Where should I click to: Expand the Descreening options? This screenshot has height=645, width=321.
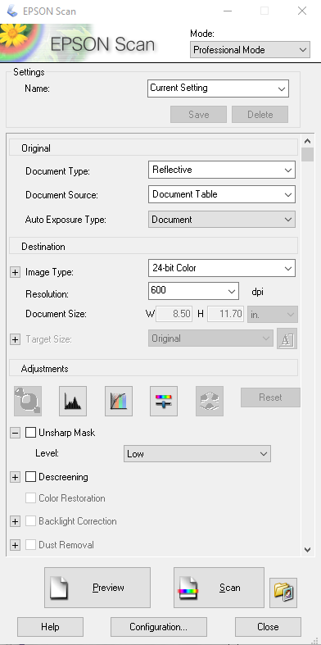15,477
